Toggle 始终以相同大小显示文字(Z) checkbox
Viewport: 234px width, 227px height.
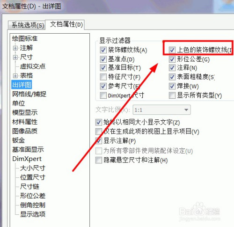(99, 122)
